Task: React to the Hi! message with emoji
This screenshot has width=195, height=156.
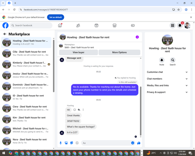Action: [x=74, y=110]
